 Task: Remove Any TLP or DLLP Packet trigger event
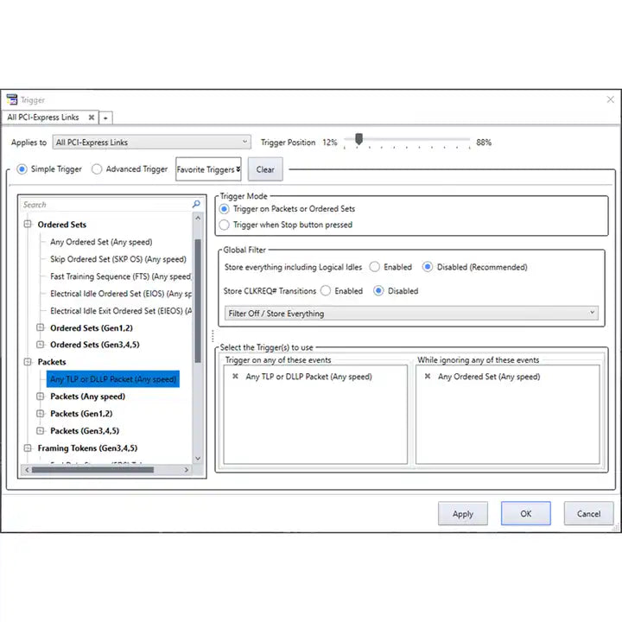[235, 377]
